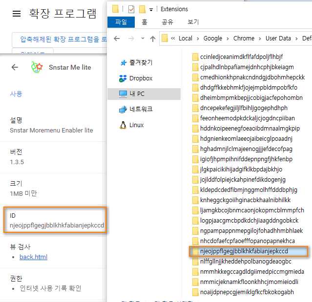This screenshot has height=302, width=312.
Task: Click User Data in the address breadcrumb
Action: point(278,38)
